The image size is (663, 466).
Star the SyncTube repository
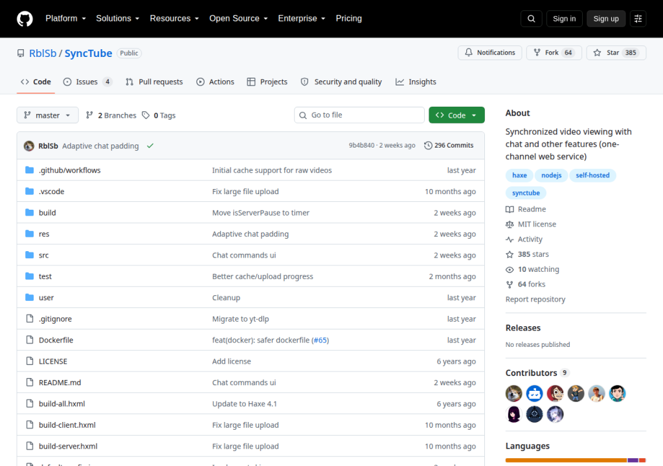pos(616,52)
